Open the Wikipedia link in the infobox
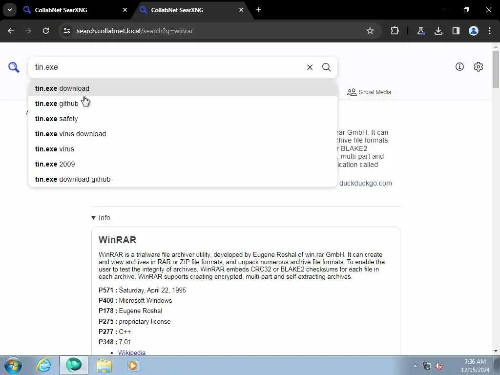Screen dimensions: 500x375 132,353
